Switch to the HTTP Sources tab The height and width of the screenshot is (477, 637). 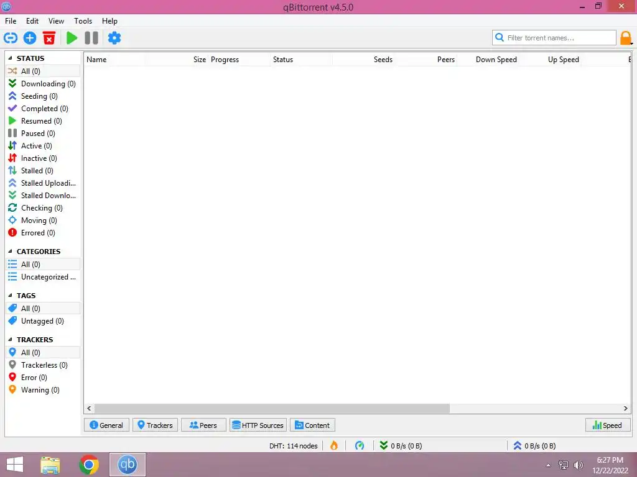258,425
